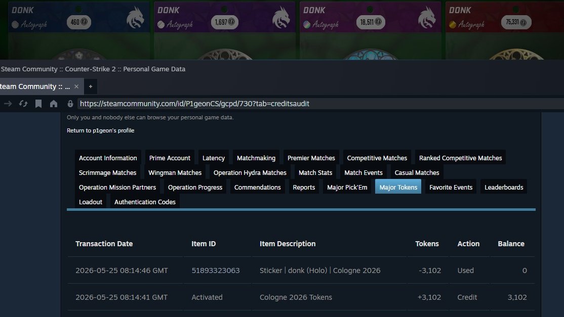Switch to the Latency tab

[x=214, y=158]
